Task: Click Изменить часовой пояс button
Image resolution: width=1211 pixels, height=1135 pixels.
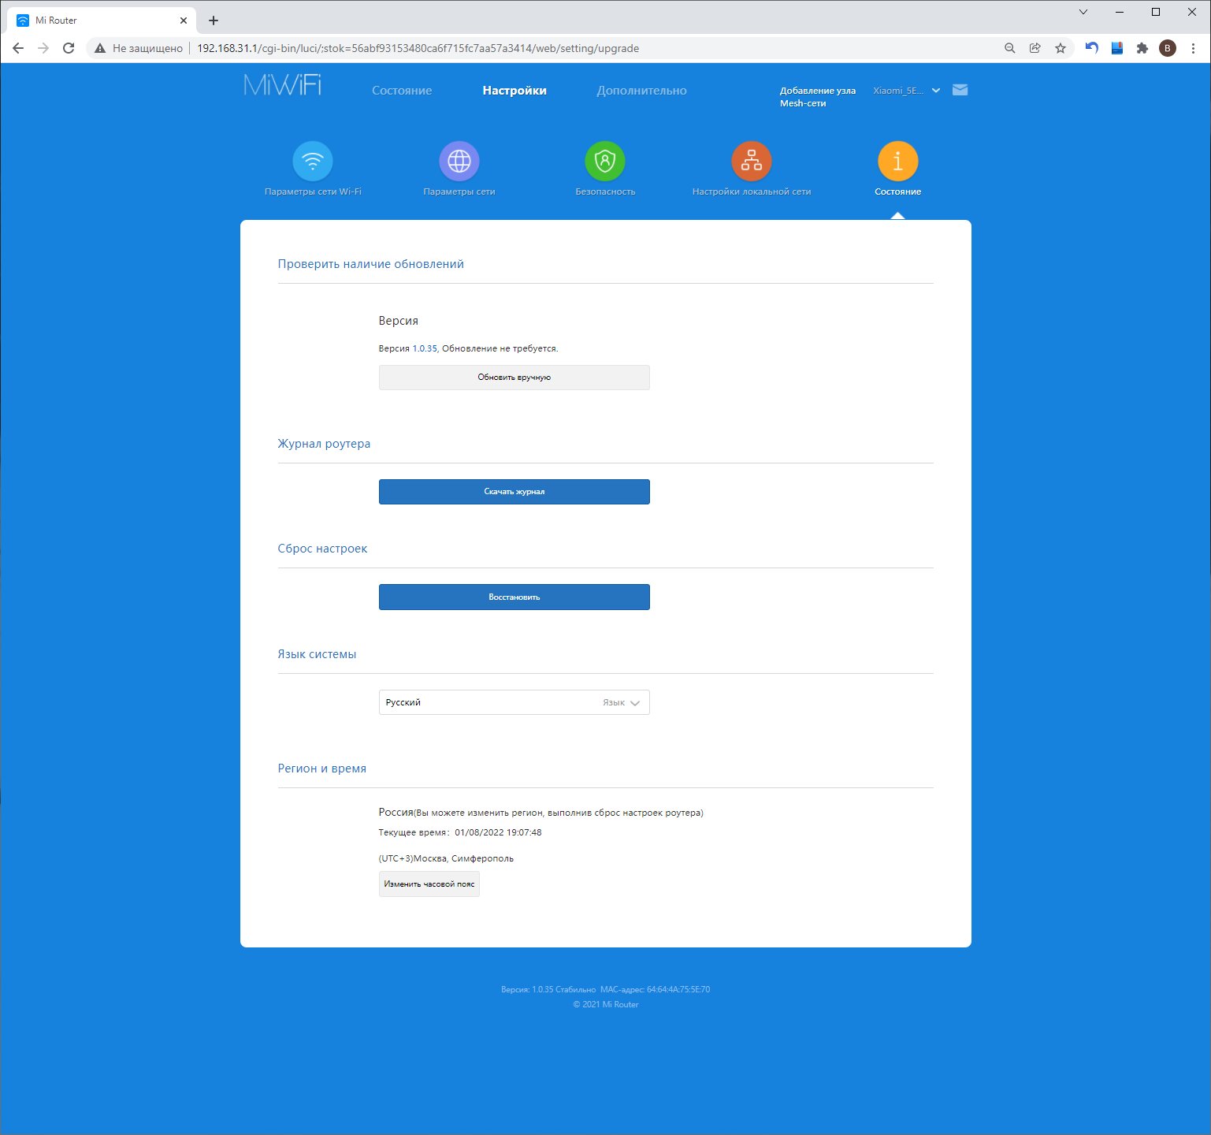Action: point(429,884)
